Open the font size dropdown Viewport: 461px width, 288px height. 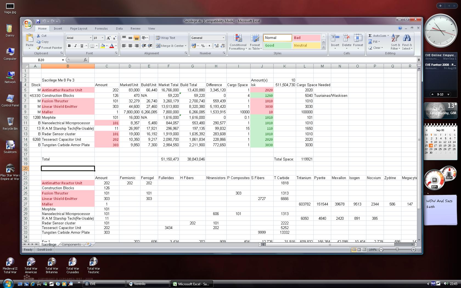click(103, 38)
